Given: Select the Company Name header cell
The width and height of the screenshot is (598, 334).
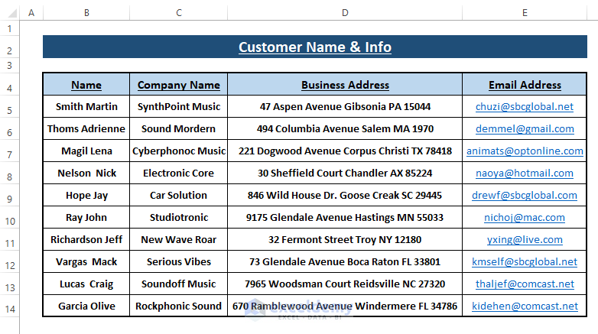Looking at the screenshot, I should (178, 84).
